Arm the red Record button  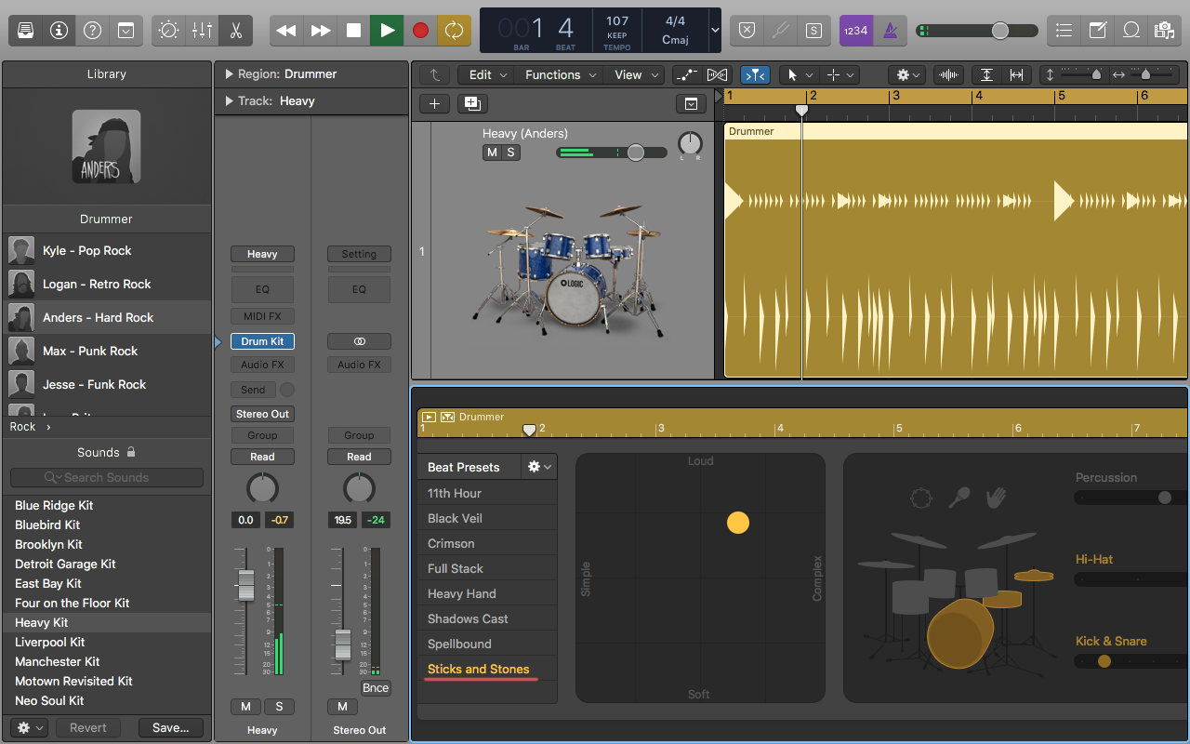tap(420, 31)
